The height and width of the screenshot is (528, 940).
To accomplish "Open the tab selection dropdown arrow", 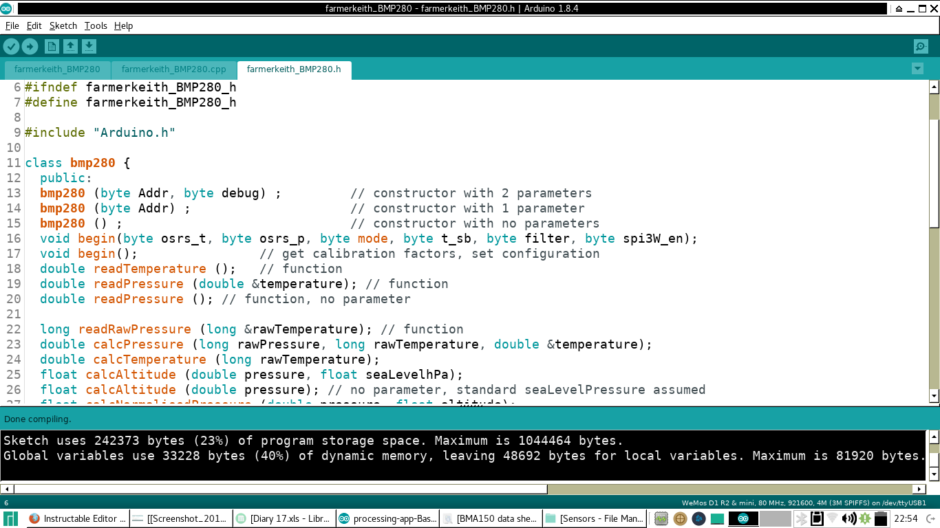I will [917, 69].
